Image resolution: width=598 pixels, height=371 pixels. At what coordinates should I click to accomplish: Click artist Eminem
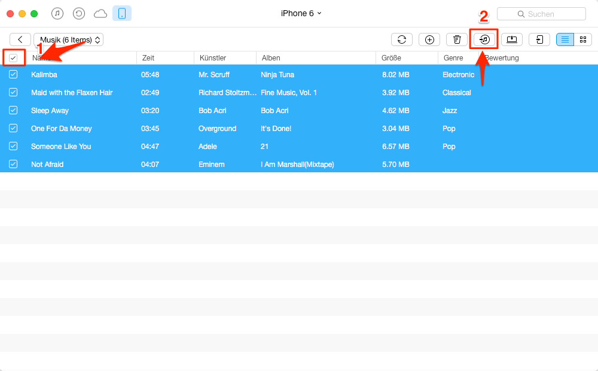[211, 164]
